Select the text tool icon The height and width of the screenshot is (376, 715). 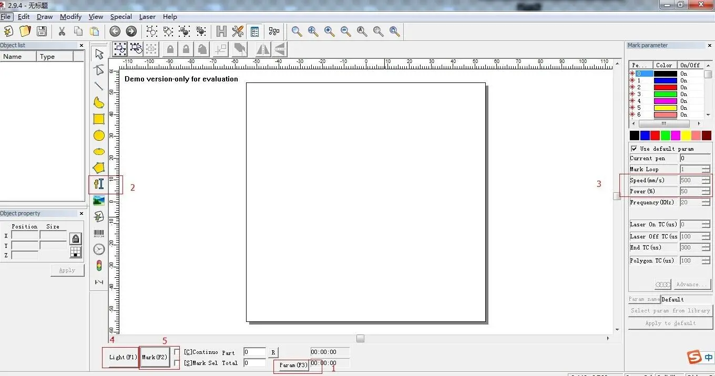[99, 184]
